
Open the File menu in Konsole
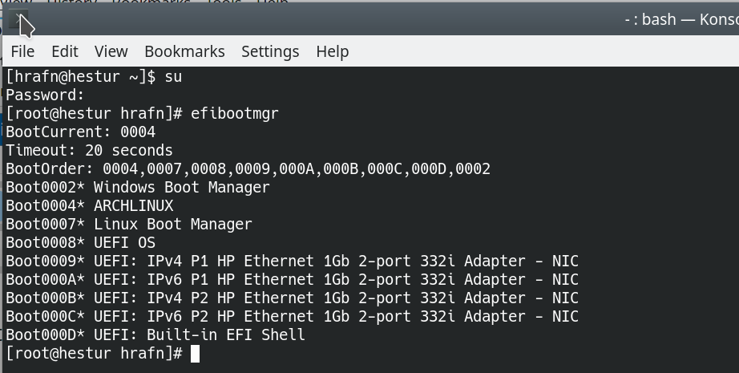coord(22,51)
